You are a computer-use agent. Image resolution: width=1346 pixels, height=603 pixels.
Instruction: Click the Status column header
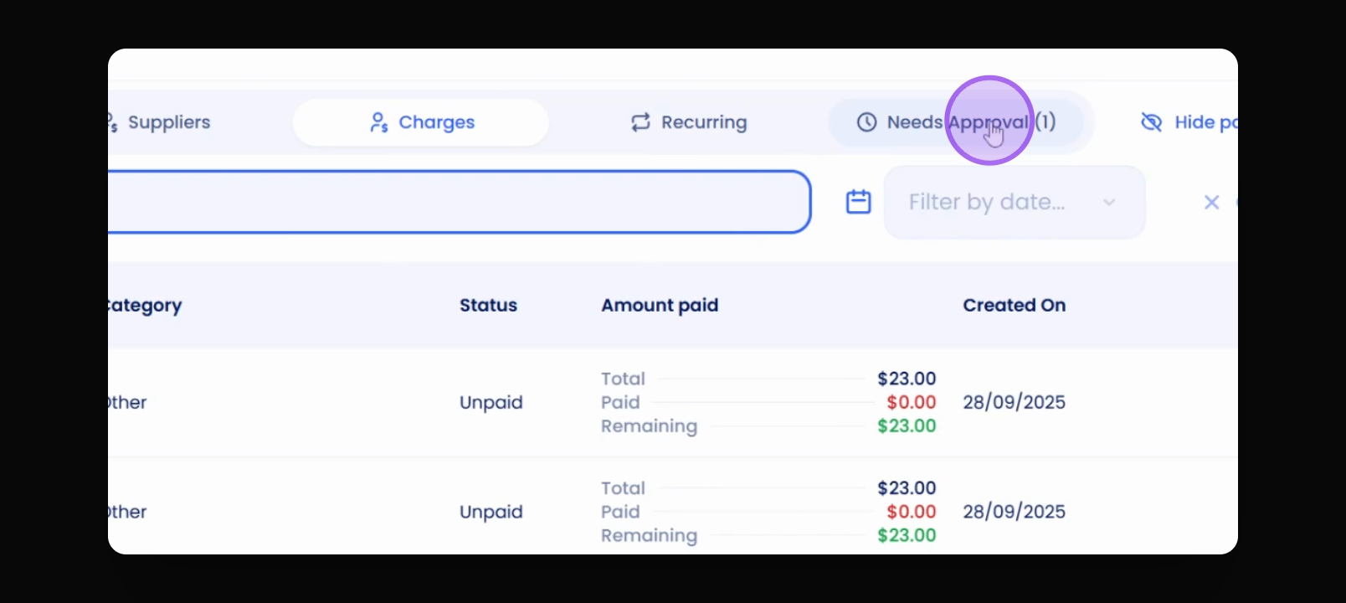(488, 306)
